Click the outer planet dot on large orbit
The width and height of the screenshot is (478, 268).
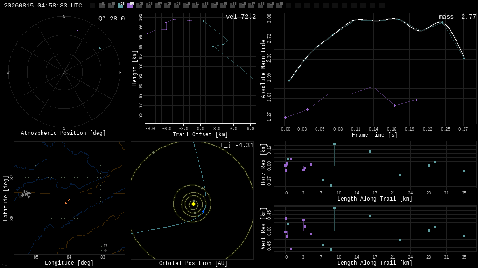(x=153, y=152)
